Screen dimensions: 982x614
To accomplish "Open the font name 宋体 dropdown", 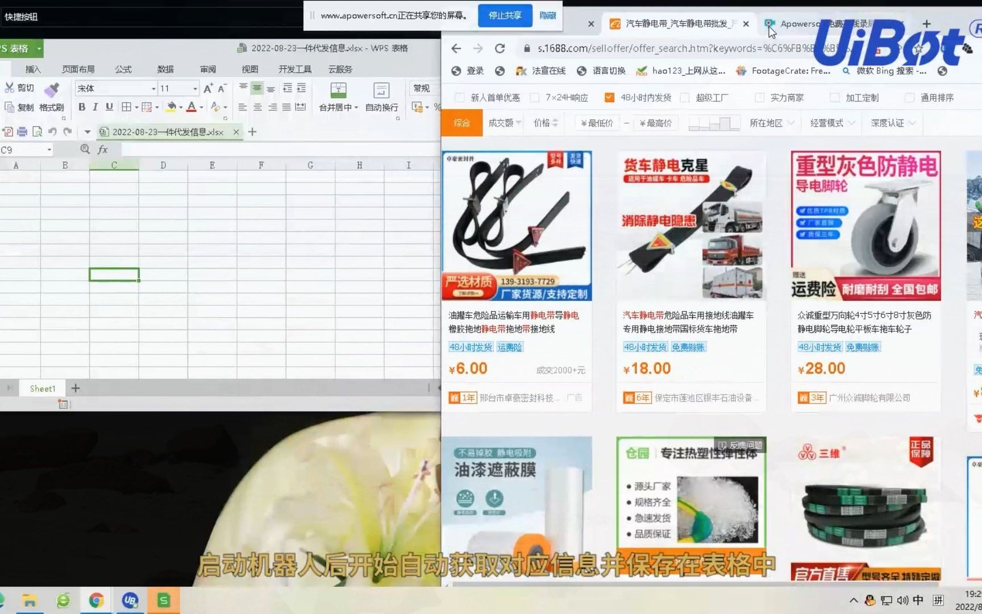I will pyautogui.click(x=153, y=89).
